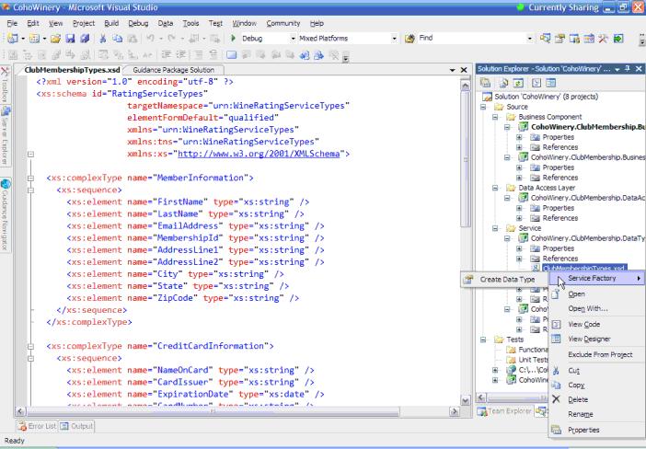Open Solution Explorer window position dropdown
This screenshot has height=449, width=646.
617,70
